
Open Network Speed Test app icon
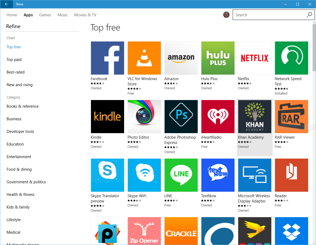pos(291,58)
